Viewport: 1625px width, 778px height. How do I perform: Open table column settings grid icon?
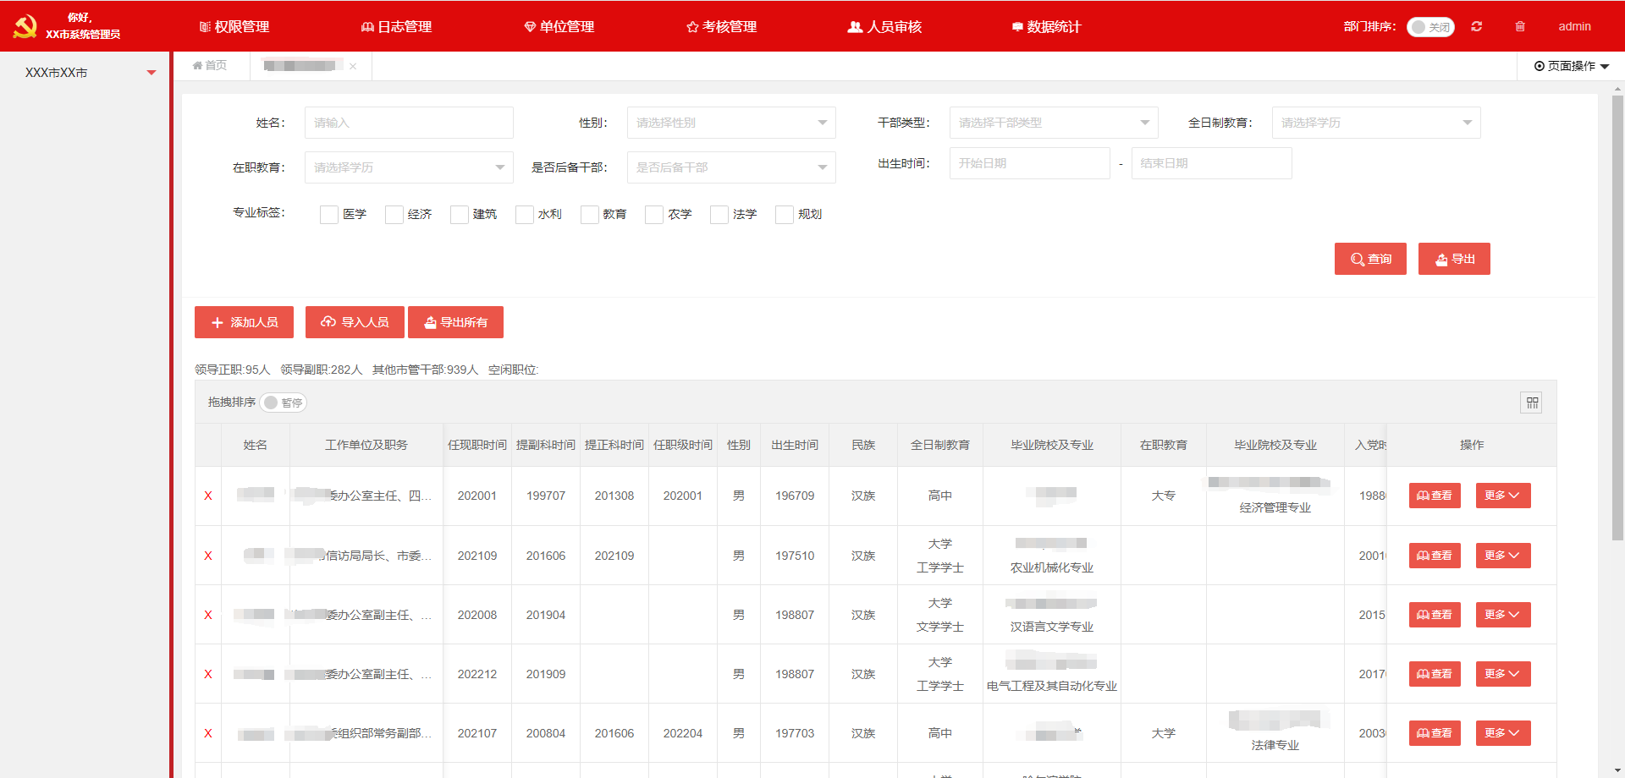coord(1532,403)
